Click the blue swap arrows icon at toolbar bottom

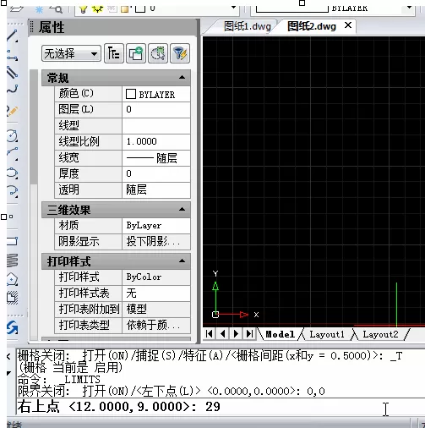click(x=13, y=327)
